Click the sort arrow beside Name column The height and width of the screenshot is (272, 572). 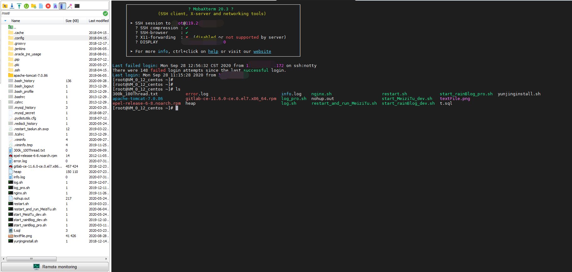[x=5, y=21]
